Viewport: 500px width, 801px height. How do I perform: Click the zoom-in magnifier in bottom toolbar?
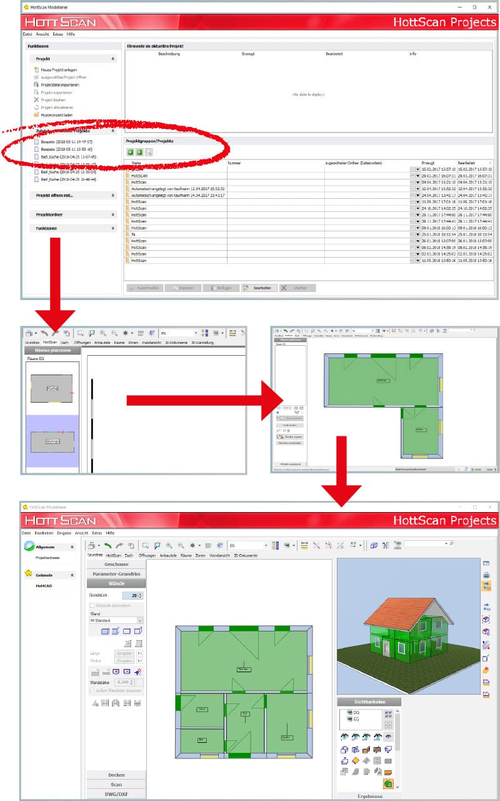[169, 545]
